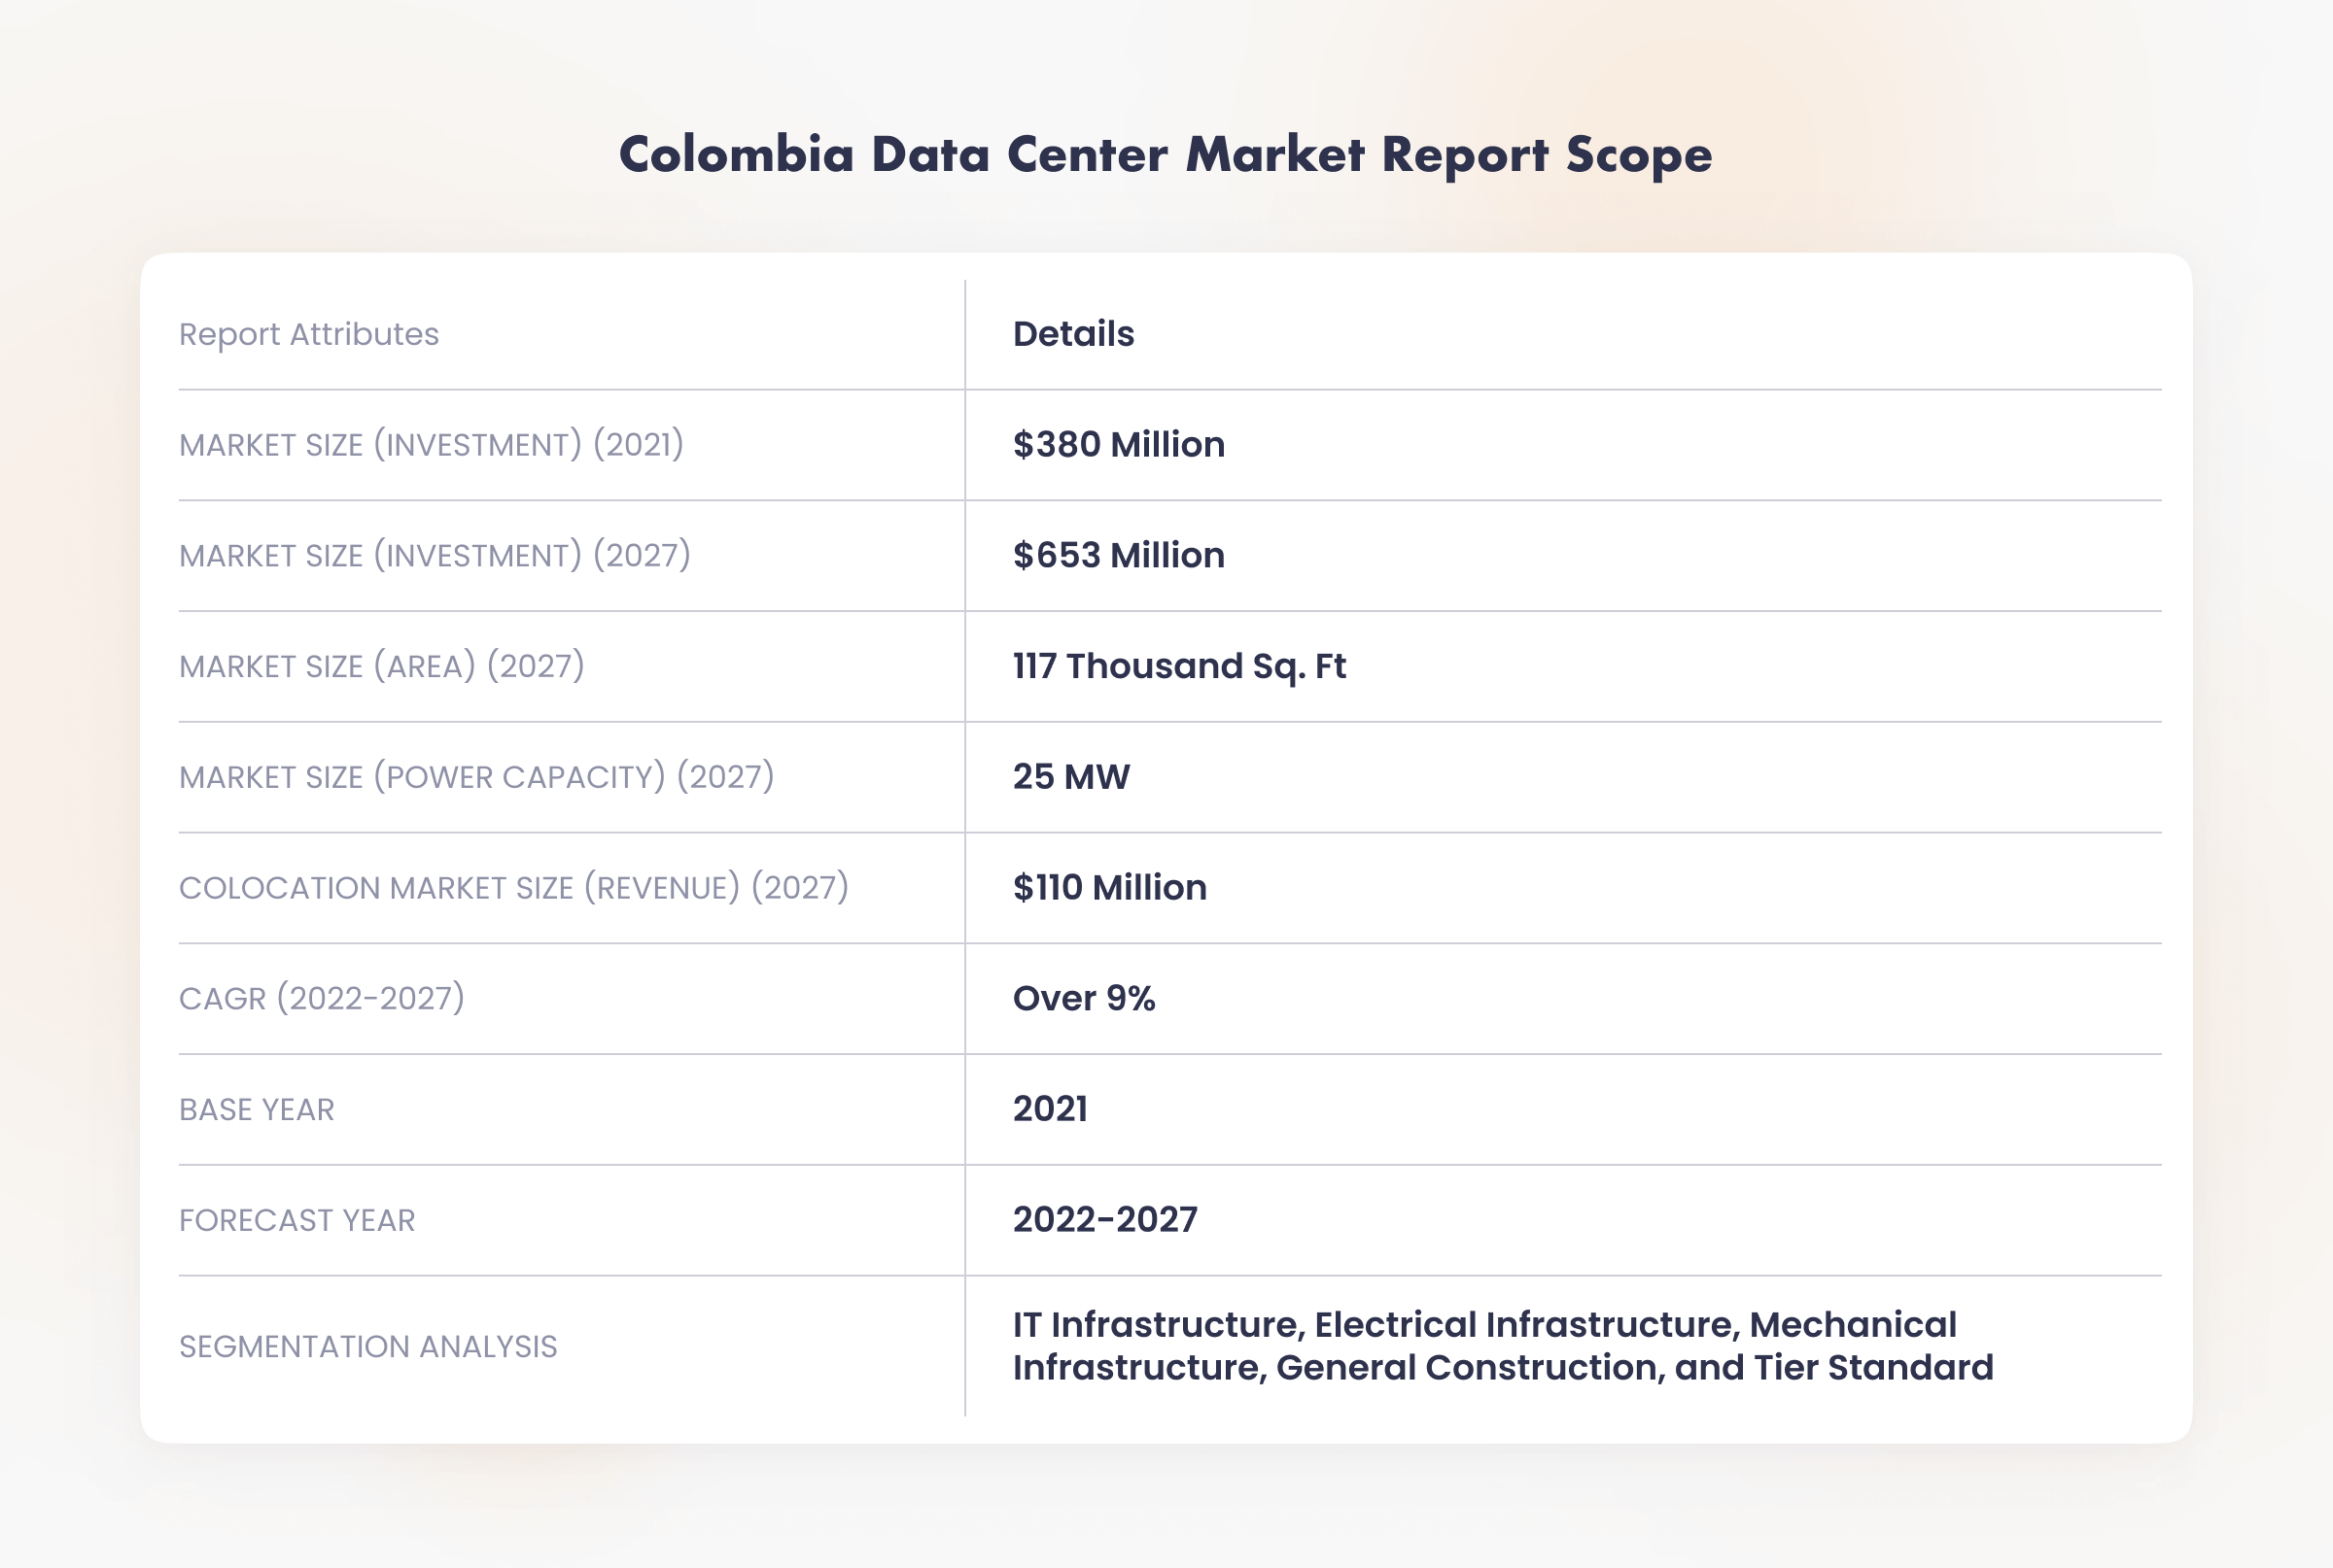Click the 25 MW value
The height and width of the screenshot is (1568, 2333).
[1070, 777]
